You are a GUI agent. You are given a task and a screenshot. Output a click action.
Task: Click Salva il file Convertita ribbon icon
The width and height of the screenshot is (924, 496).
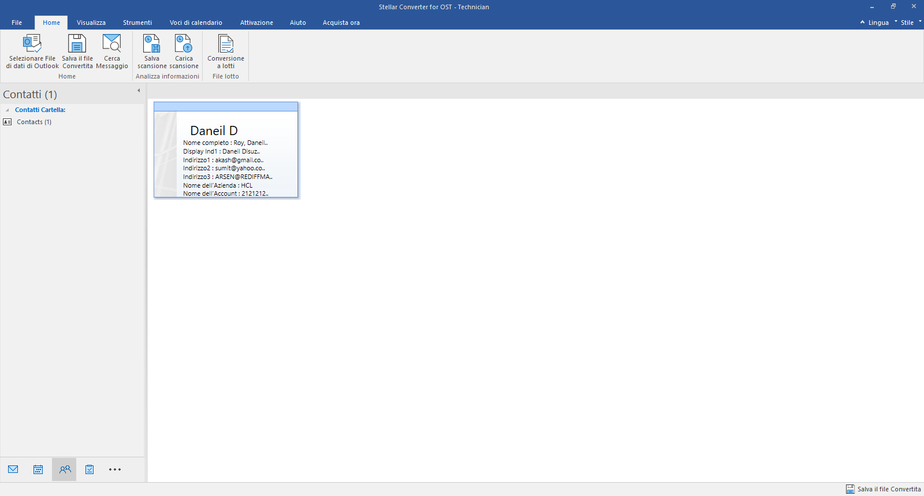click(77, 43)
